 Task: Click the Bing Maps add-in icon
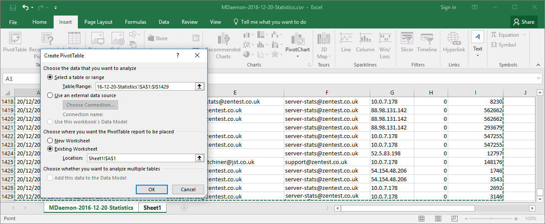[196, 38]
